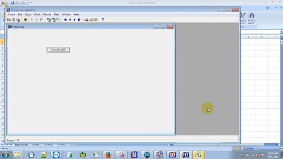283x159 pixels.
Task: Open Sort & Filter in Excel ribbon
Action: point(243,19)
